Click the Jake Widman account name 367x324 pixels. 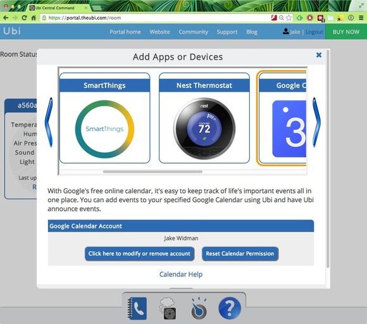[x=181, y=239]
